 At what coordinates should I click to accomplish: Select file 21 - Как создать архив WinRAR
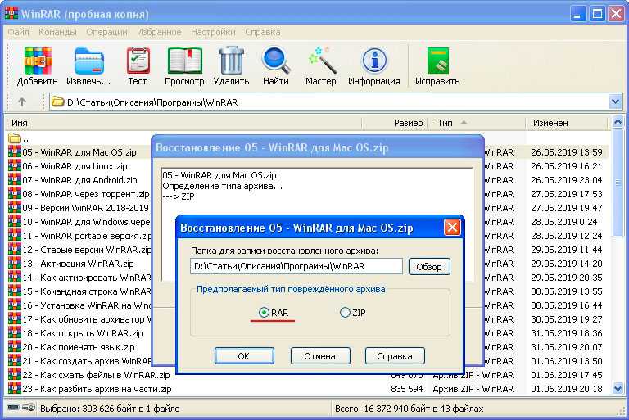pos(87,361)
